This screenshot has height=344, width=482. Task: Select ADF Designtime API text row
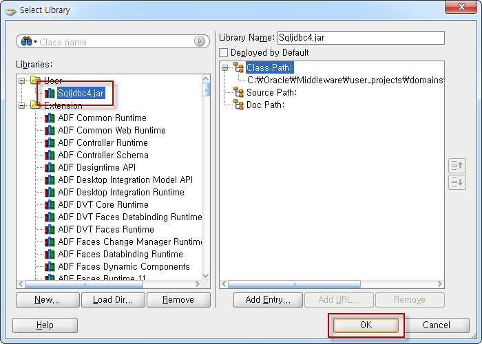coord(97,167)
